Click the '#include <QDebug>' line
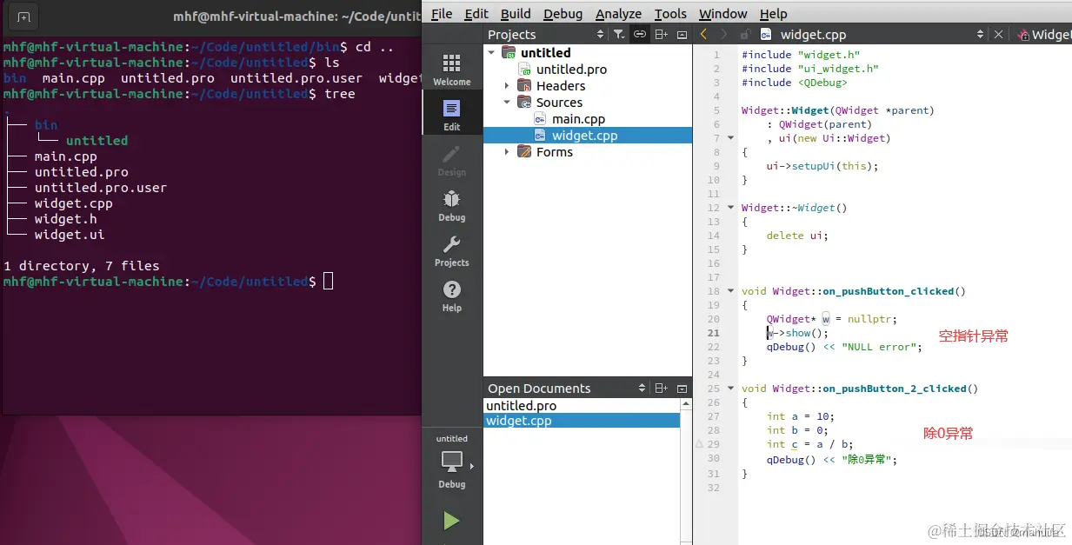This screenshot has width=1072, height=545. click(794, 83)
